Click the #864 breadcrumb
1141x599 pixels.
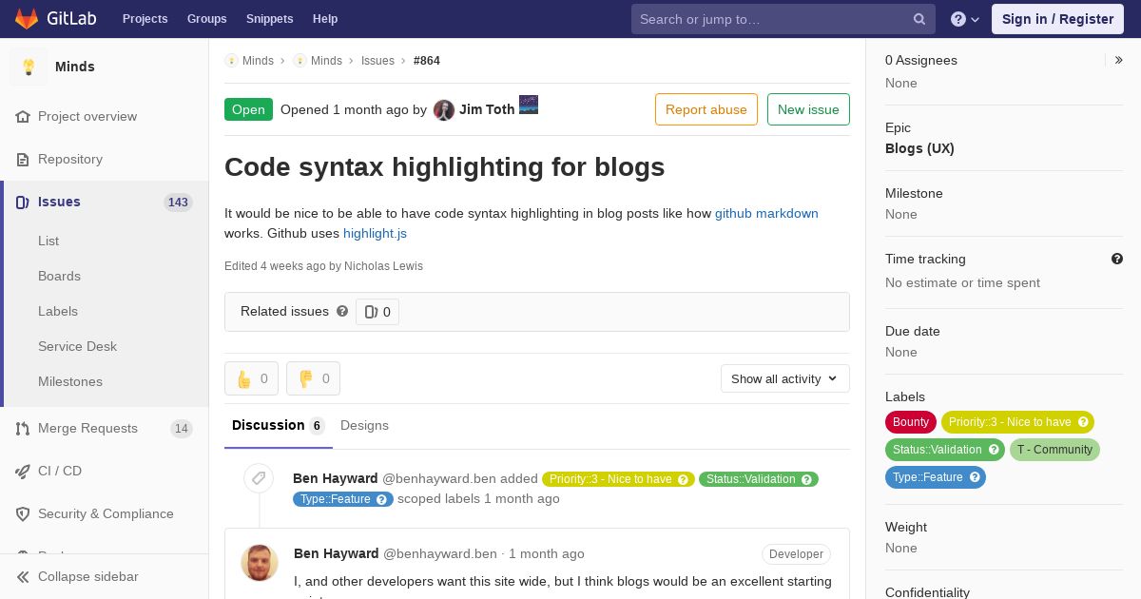[427, 60]
